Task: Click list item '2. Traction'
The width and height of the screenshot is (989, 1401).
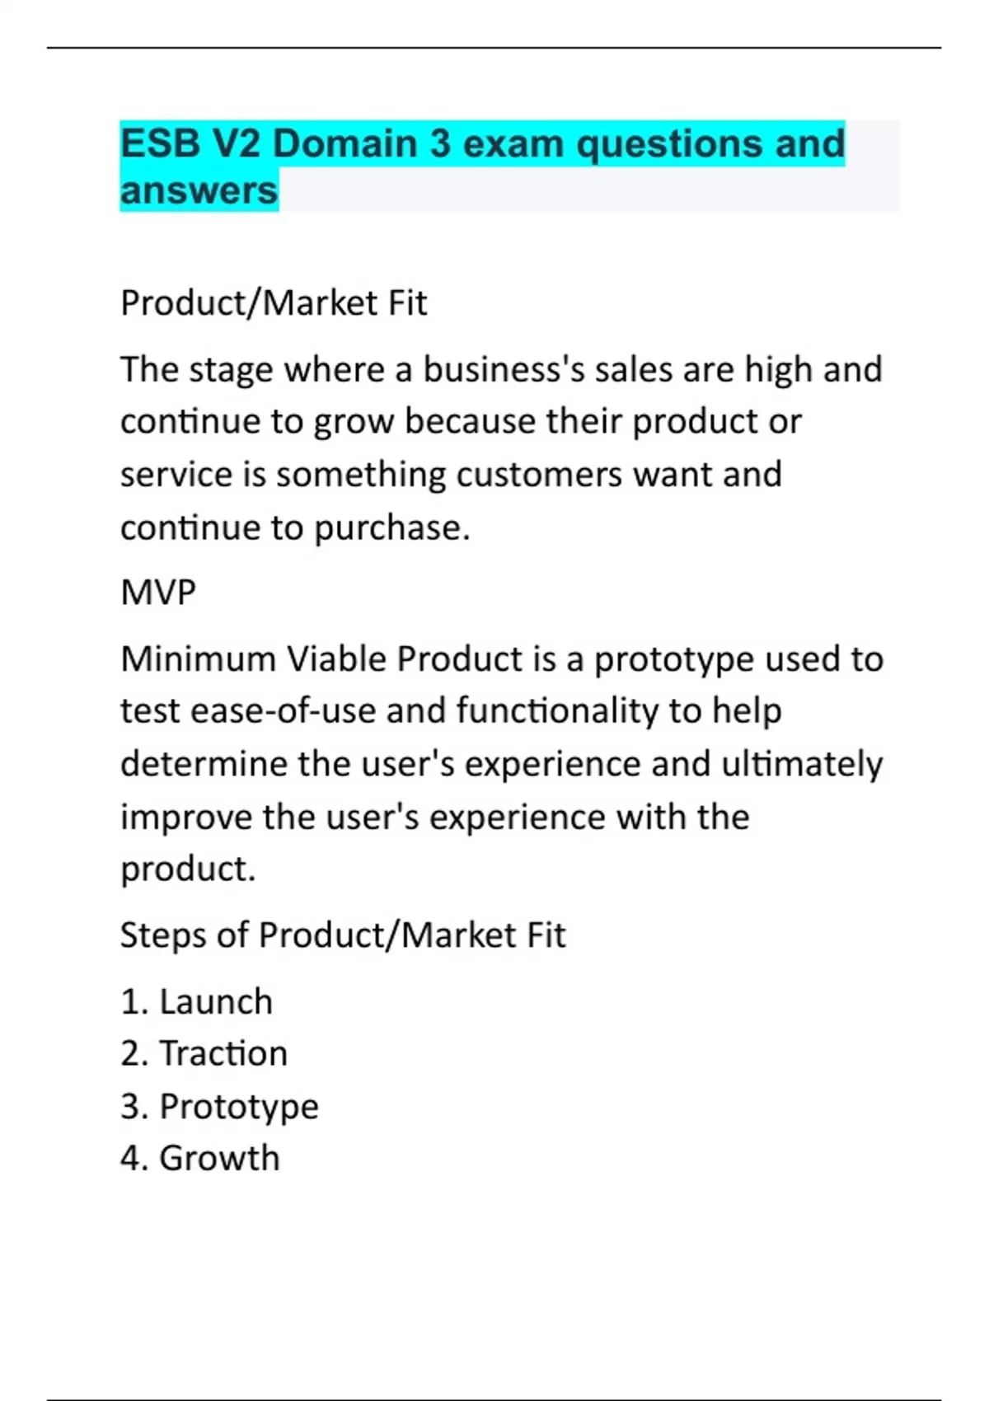Action: (204, 1054)
